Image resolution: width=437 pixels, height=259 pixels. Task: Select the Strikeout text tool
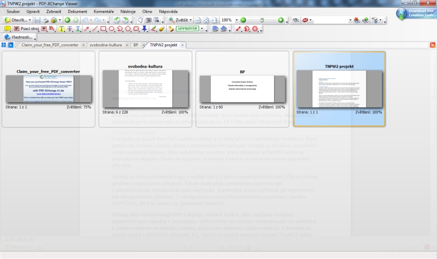(x=70, y=29)
